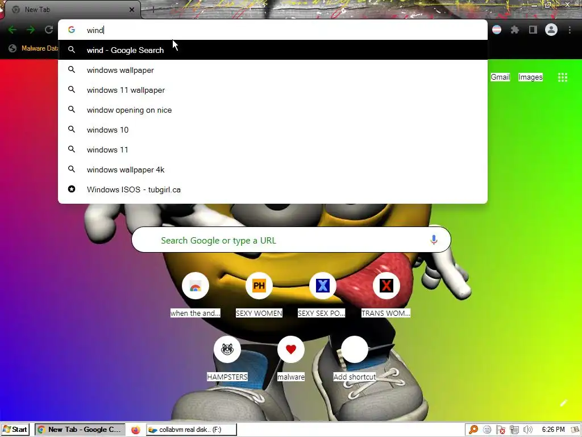Viewport: 582px width, 437px height.
Task: Click the Firefox icon in the taskbar
Action: (x=135, y=430)
